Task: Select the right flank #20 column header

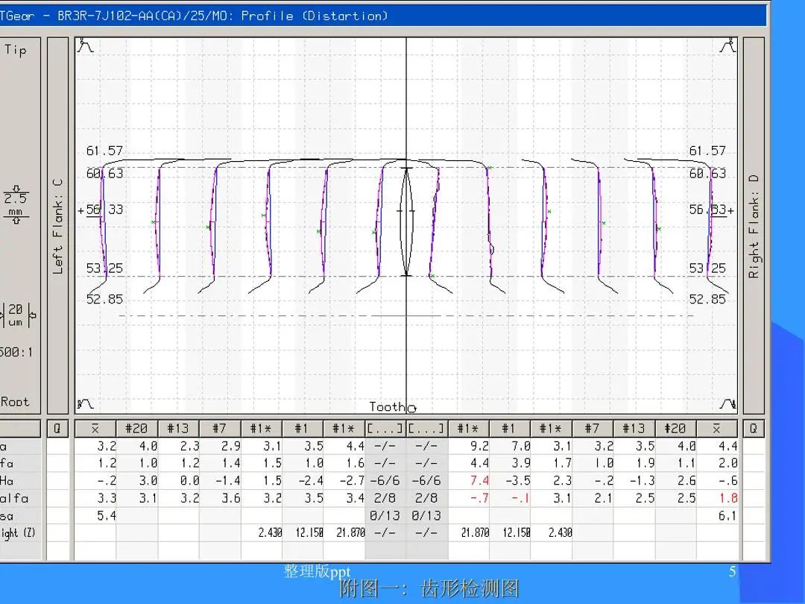Action: pyautogui.click(x=675, y=429)
